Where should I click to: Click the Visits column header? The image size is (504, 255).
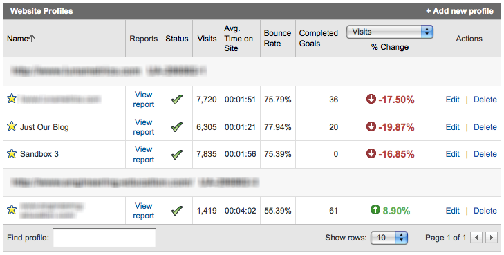(x=207, y=39)
